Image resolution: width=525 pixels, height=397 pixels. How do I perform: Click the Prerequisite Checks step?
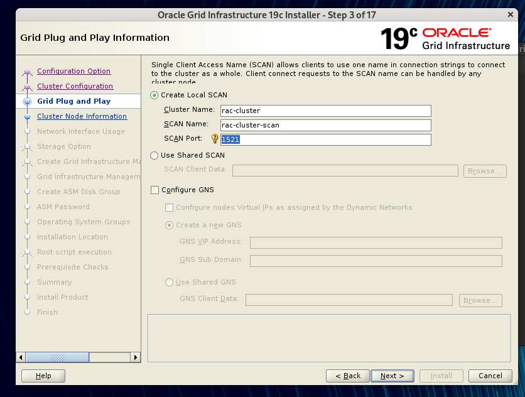pos(73,267)
